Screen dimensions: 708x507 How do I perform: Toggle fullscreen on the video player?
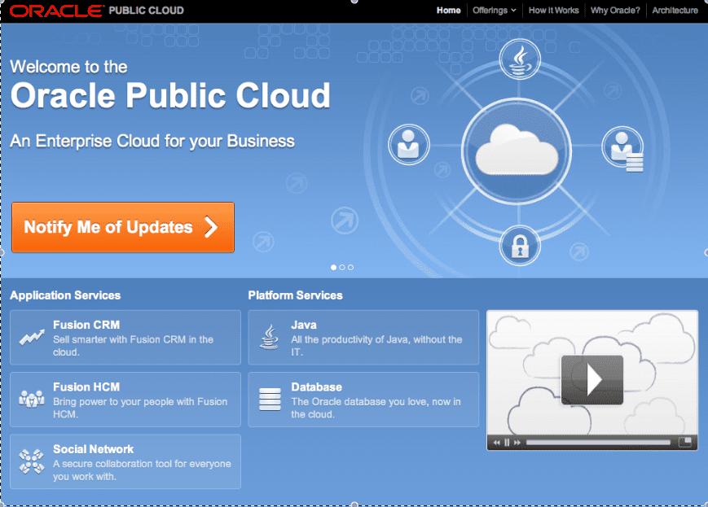[x=685, y=442]
